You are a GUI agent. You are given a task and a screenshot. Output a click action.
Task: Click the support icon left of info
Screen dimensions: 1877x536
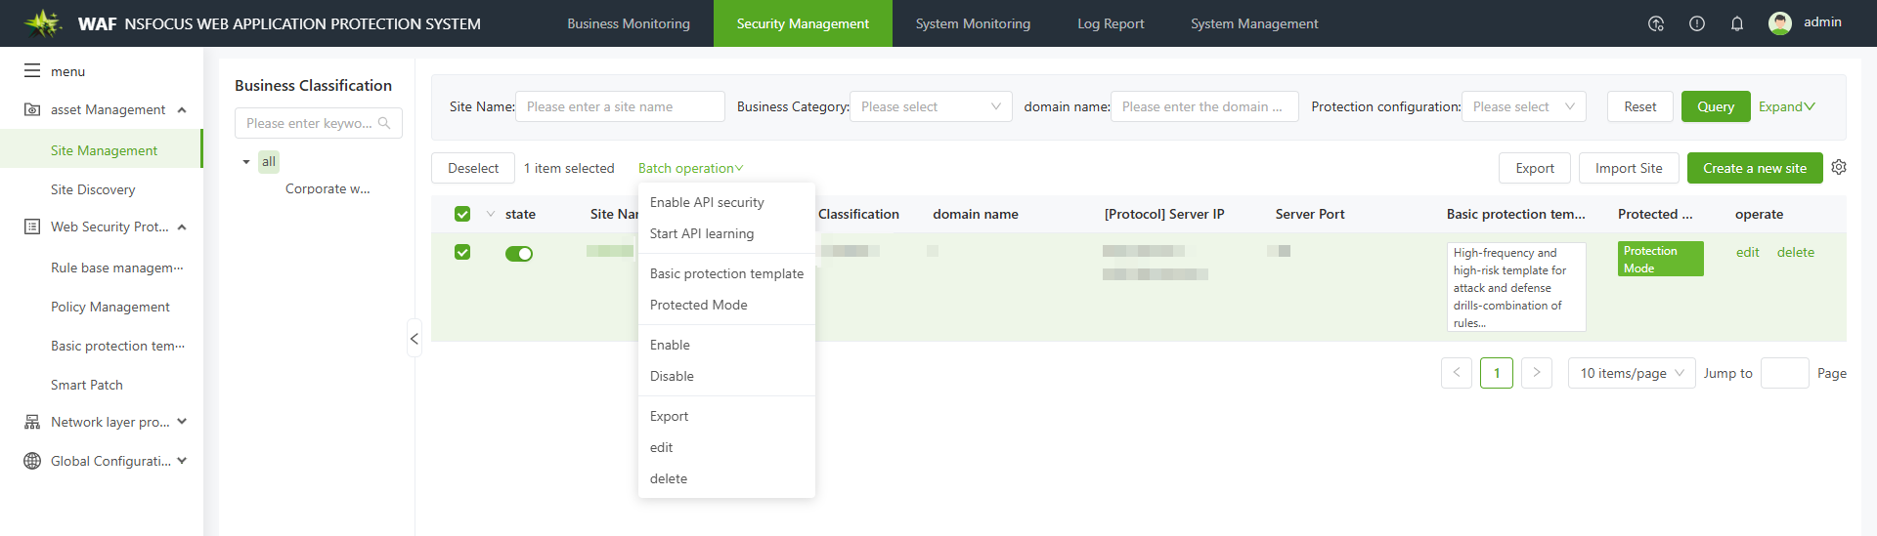1655,23
